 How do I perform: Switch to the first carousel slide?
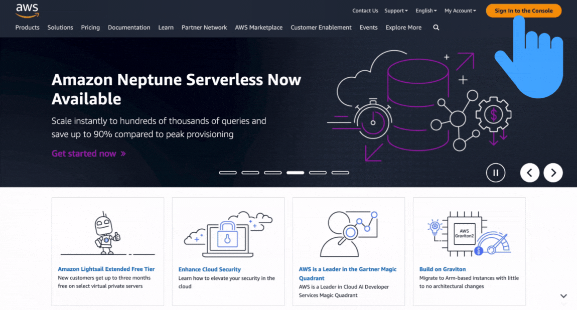click(x=228, y=173)
